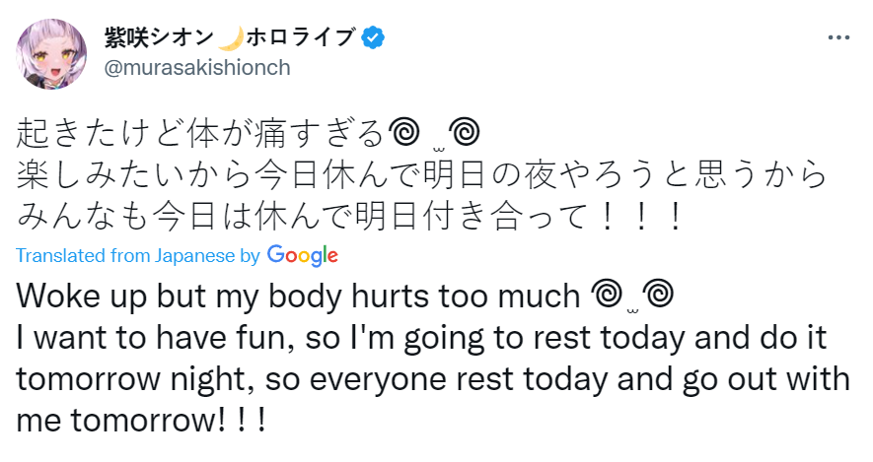Click the final 'me tomorrow!!!' line
This screenshot has height=462, width=873.
pos(141,421)
